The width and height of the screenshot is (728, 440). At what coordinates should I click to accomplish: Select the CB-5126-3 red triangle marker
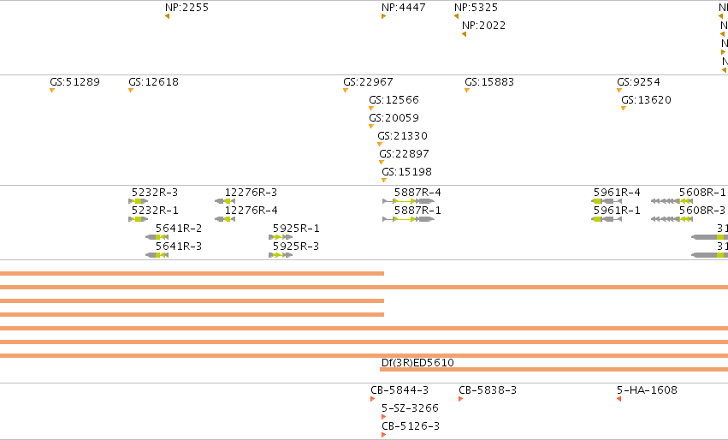(x=383, y=435)
